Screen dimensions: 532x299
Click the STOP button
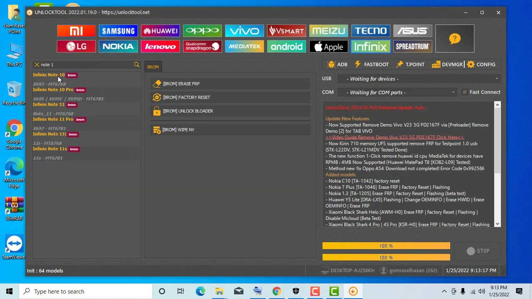[478, 251]
